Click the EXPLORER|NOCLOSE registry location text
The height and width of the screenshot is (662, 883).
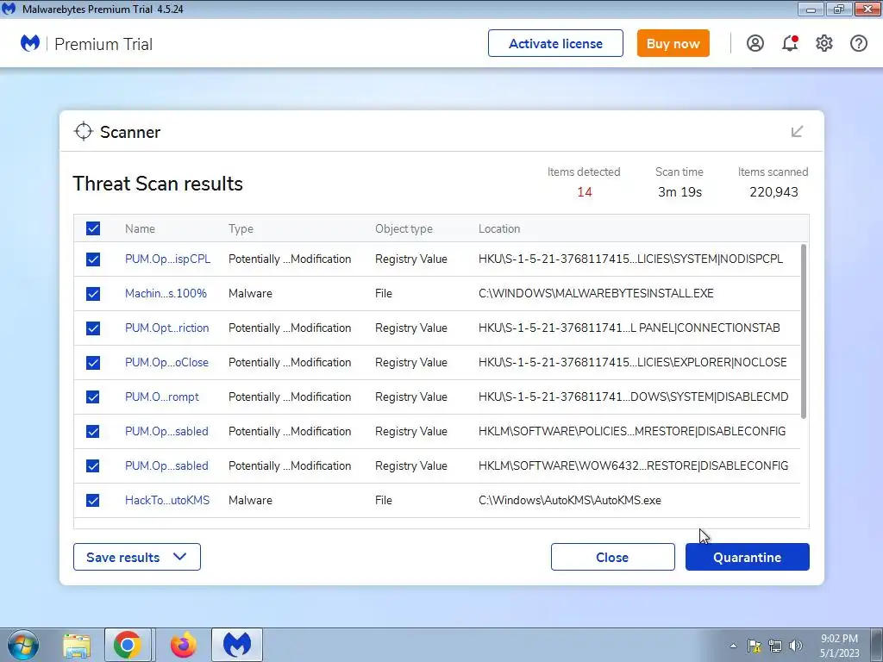632,363
